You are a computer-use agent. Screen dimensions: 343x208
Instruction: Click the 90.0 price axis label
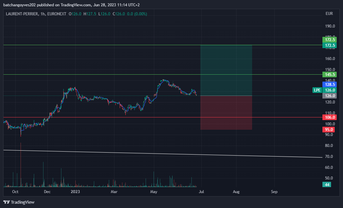click(329, 134)
